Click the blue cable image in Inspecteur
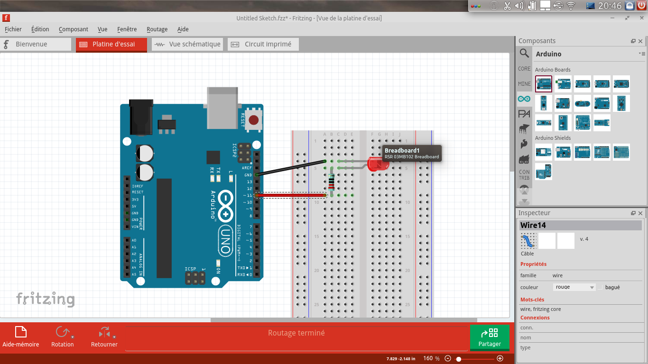This screenshot has width=648, height=364. coord(528,241)
